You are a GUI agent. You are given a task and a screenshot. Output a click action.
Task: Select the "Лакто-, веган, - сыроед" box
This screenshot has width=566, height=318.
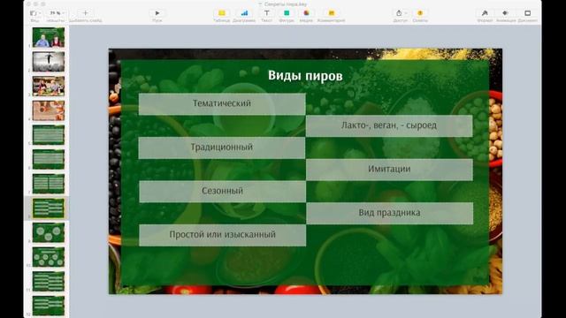coord(389,125)
